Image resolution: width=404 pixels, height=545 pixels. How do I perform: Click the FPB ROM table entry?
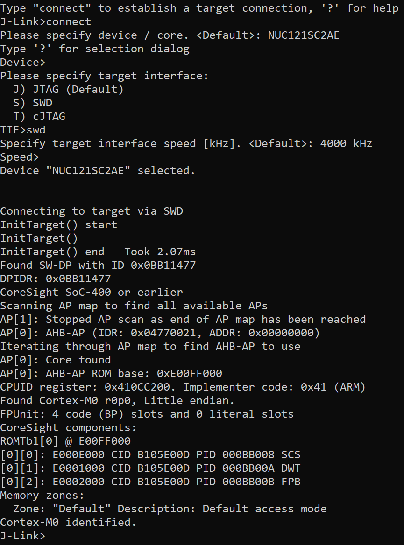[x=150, y=482]
